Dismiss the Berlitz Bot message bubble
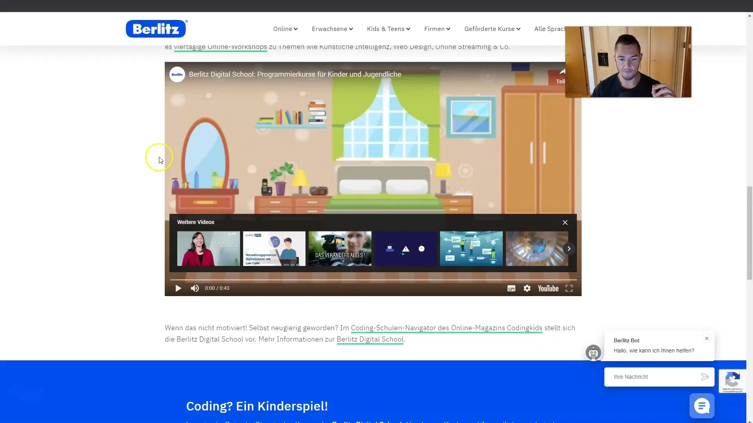This screenshot has height=423, width=753. click(707, 338)
